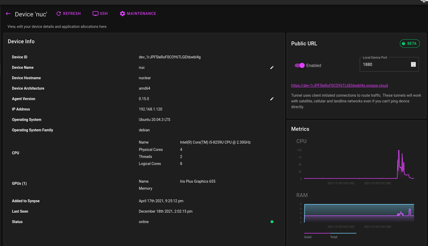
Task: Click the Device Hostname value 'nuclear'
Action: [145, 78]
